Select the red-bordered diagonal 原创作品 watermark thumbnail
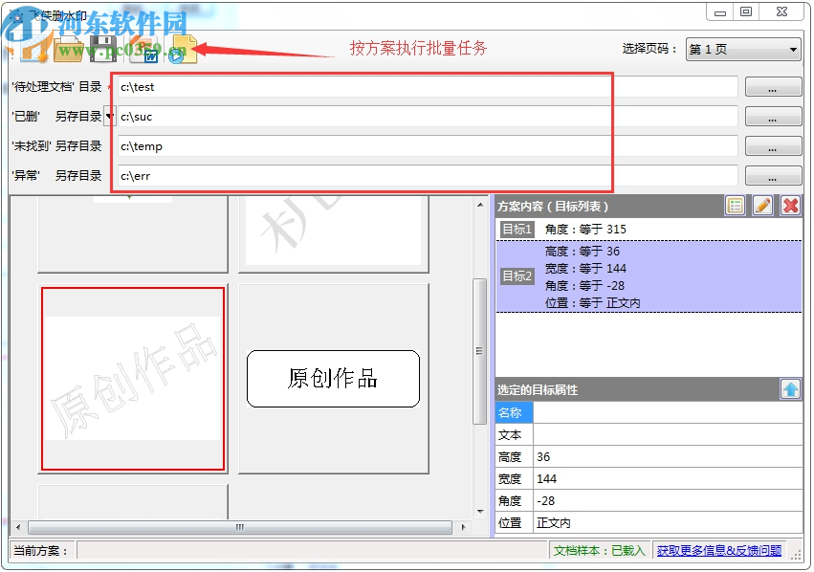Image resolution: width=814 pixels, height=572 pixels. pos(133,379)
